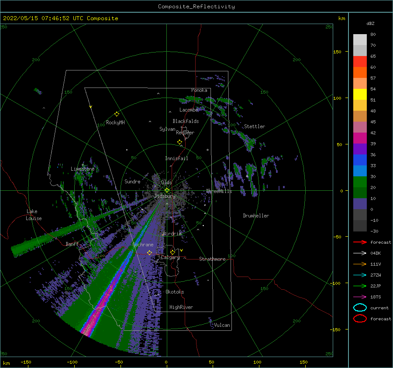393x368 pixels.
Task: Click the Lacombe town label
Action: coord(189,110)
